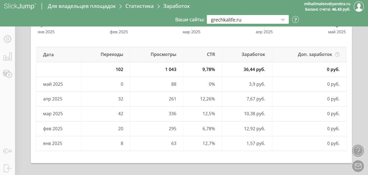Click the account email mihailmaleev@yandex.ru

click(x=327, y=4)
